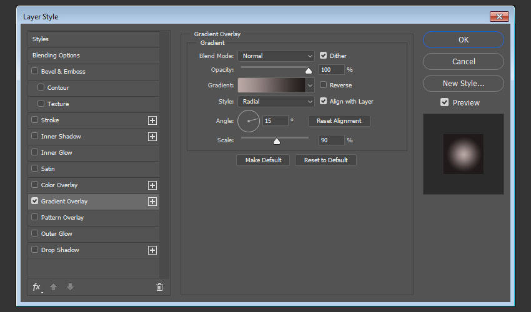Click the plus icon next to Stroke
The image size is (531, 312).
coord(152,120)
